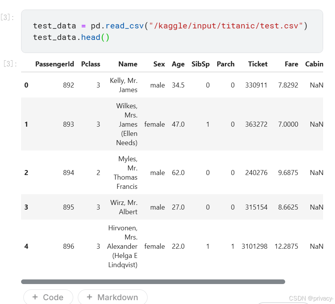Click the Name column header
This screenshot has height=304, width=335.
coord(128,64)
